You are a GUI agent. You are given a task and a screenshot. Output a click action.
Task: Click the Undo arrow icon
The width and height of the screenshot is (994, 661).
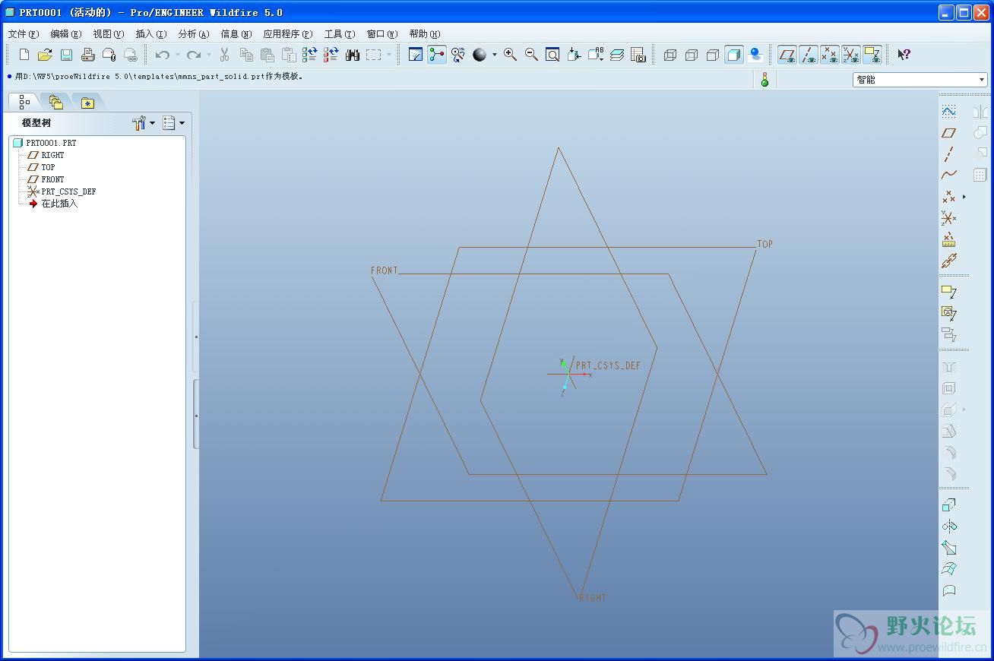162,55
